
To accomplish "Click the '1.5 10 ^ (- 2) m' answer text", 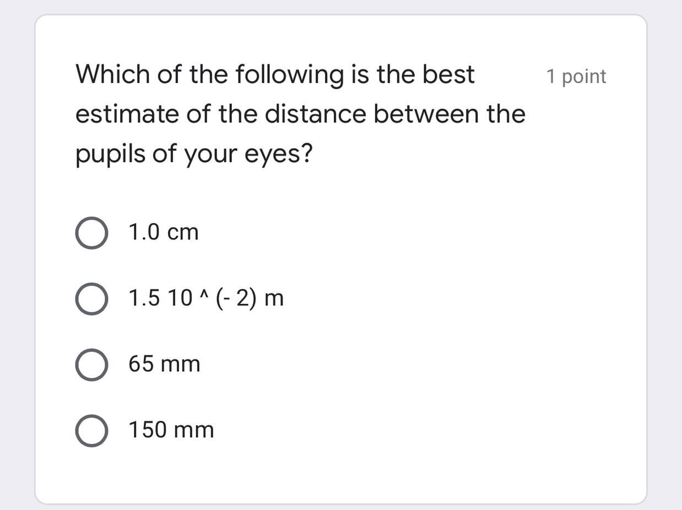I will 206,299.
